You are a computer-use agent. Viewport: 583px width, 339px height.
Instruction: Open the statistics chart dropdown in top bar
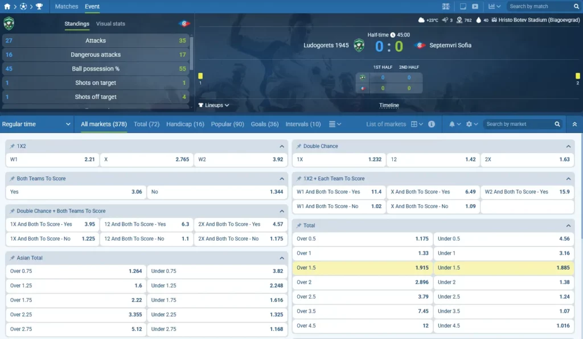pyautogui.click(x=494, y=6)
